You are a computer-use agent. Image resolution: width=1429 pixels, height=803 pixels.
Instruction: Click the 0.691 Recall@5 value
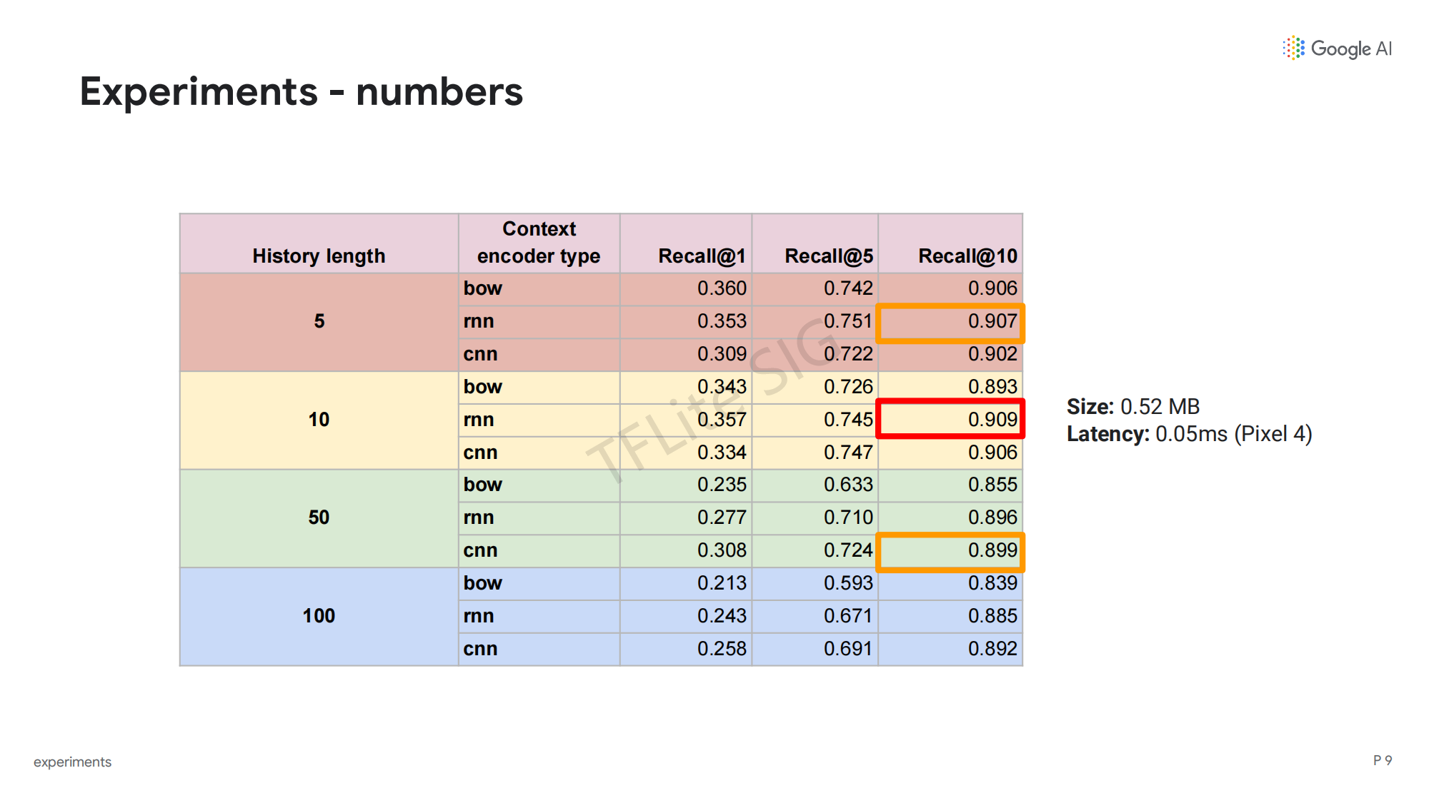848,649
